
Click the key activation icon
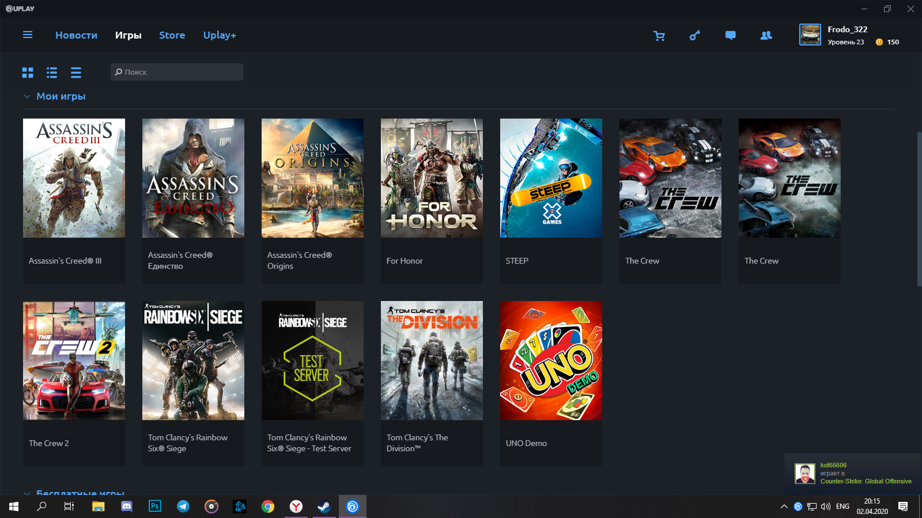695,36
